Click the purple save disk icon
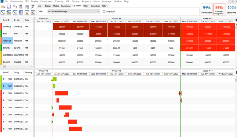This screenshot has height=137, width=237. click(x=9, y=6)
